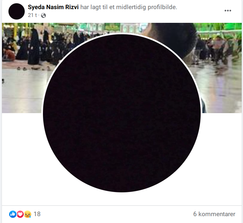The image size is (243, 223).
Task: Click the top edge of the black profile circle
Action: (x=122, y=35)
